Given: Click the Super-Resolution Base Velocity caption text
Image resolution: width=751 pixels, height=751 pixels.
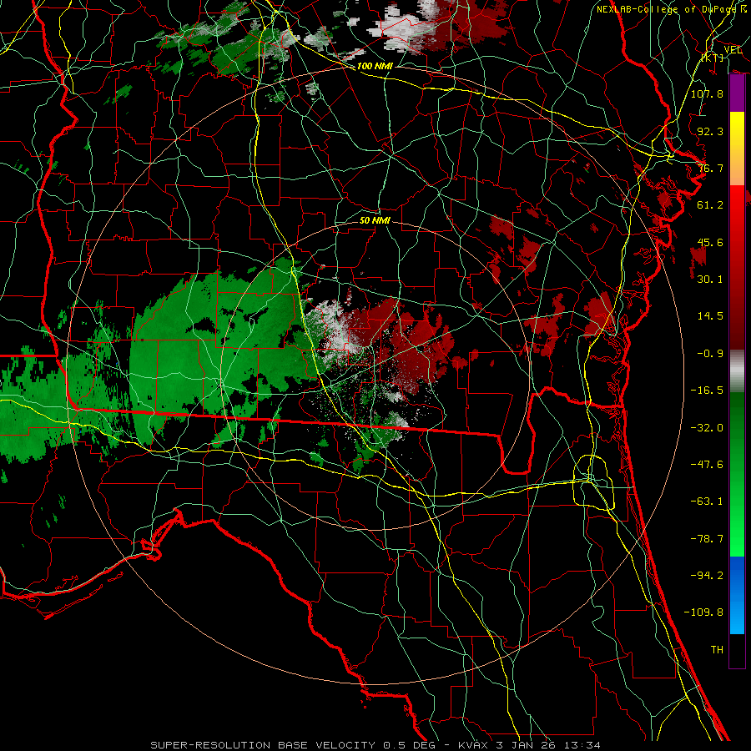Looking at the screenshot, I should pyautogui.click(x=375, y=745).
